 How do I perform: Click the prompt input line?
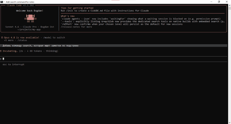pos(113,59)
